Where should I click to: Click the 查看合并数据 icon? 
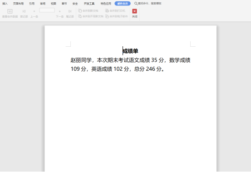[x=10, y=11]
